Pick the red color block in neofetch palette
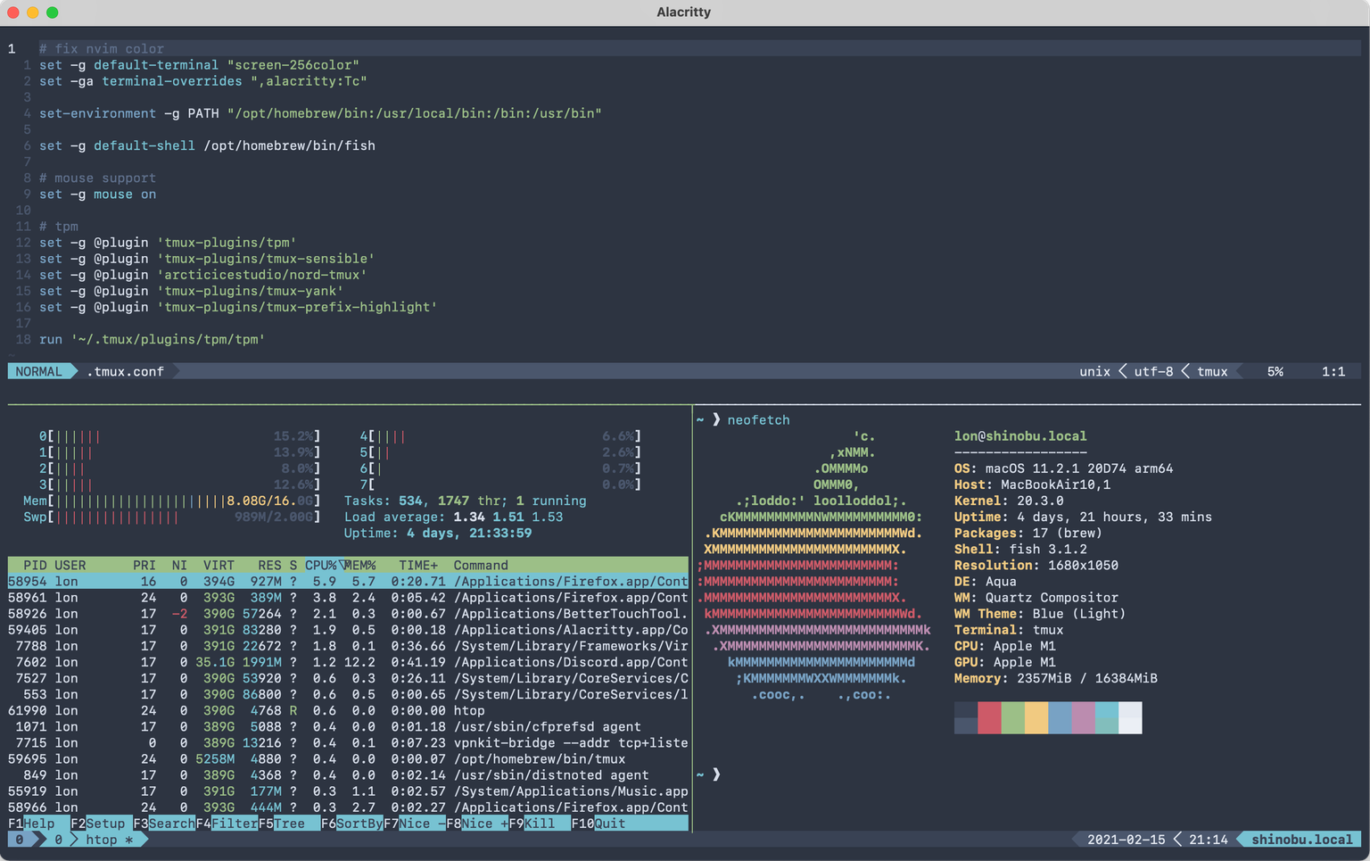This screenshot has height=861, width=1370. pos(989,717)
